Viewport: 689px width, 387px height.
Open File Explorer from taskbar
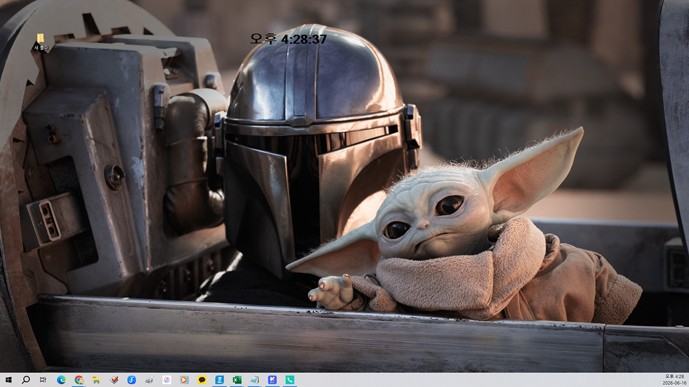96,380
